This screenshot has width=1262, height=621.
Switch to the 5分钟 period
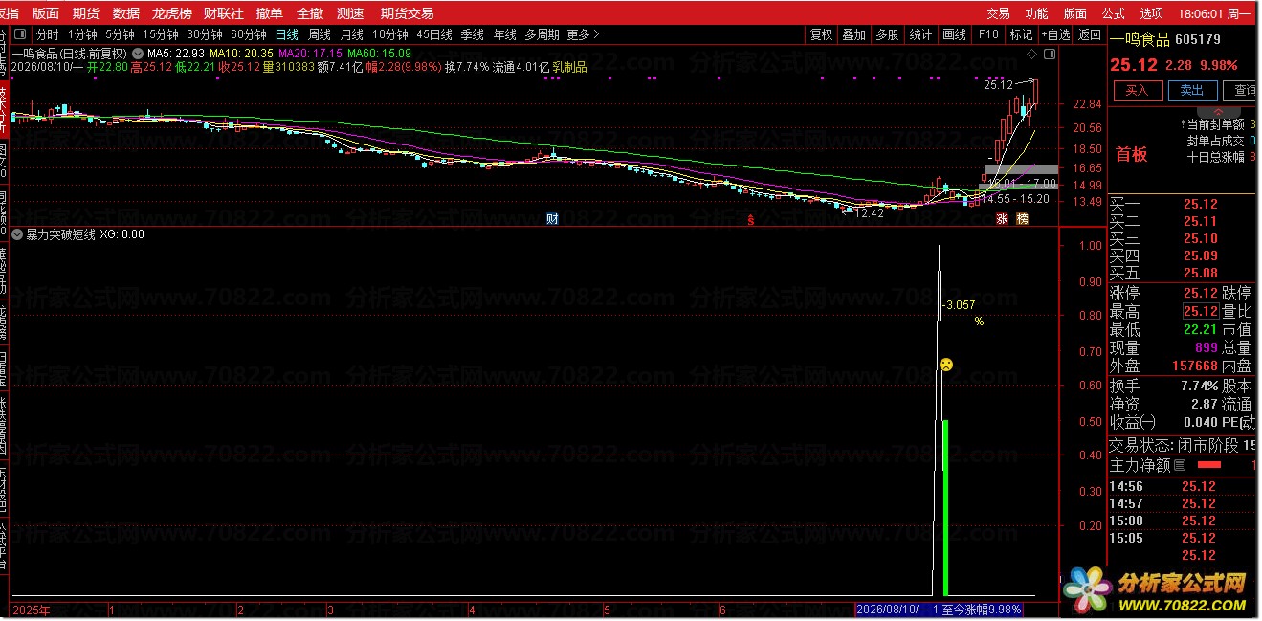(120, 34)
